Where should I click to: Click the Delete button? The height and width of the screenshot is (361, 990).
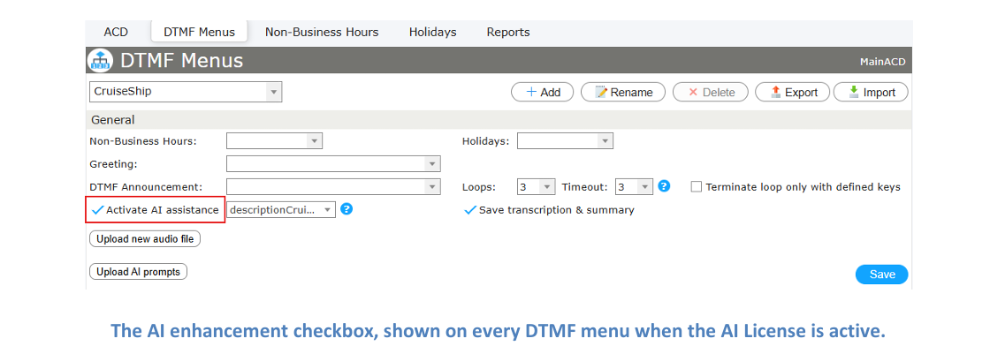pyautogui.click(x=711, y=92)
